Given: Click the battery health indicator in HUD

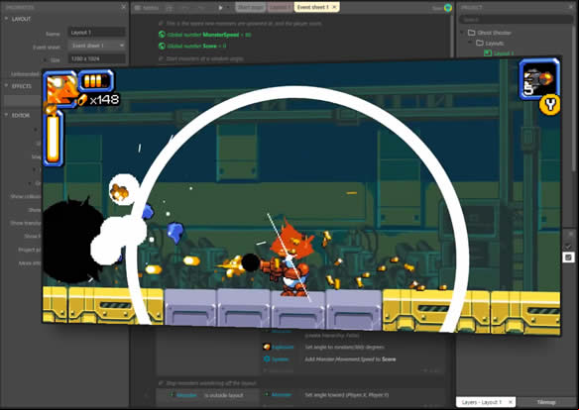Looking at the screenshot, I should point(96,80).
